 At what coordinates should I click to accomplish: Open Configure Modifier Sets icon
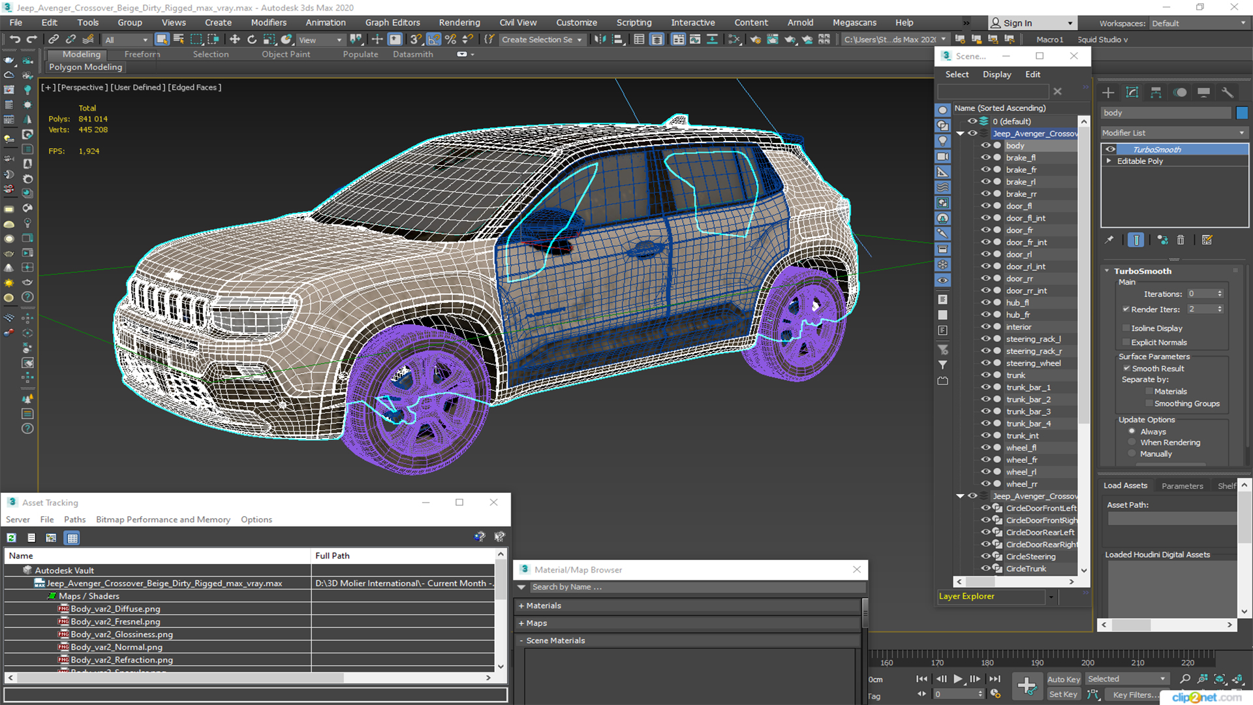click(x=1207, y=240)
